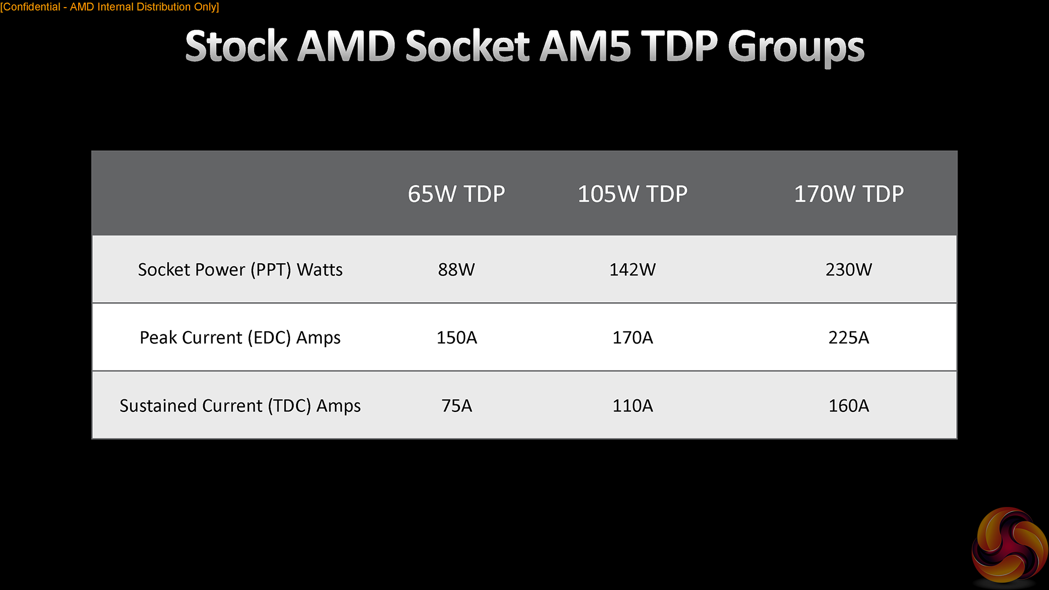Click the Peak Current (EDC) Amps label
The height and width of the screenshot is (590, 1049).
click(240, 338)
